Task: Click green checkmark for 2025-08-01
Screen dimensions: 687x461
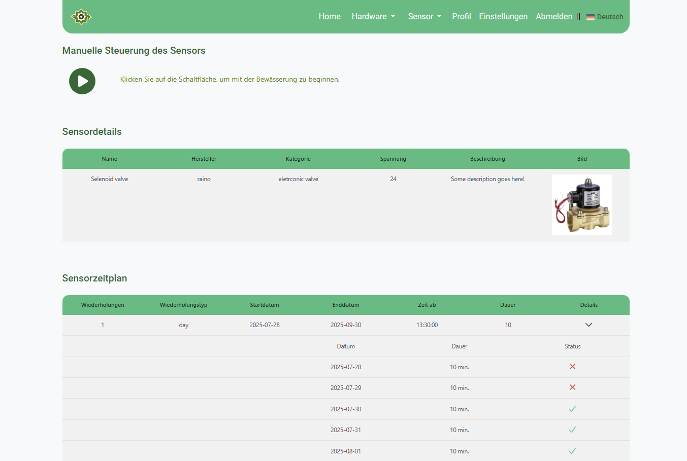Action: click(572, 451)
